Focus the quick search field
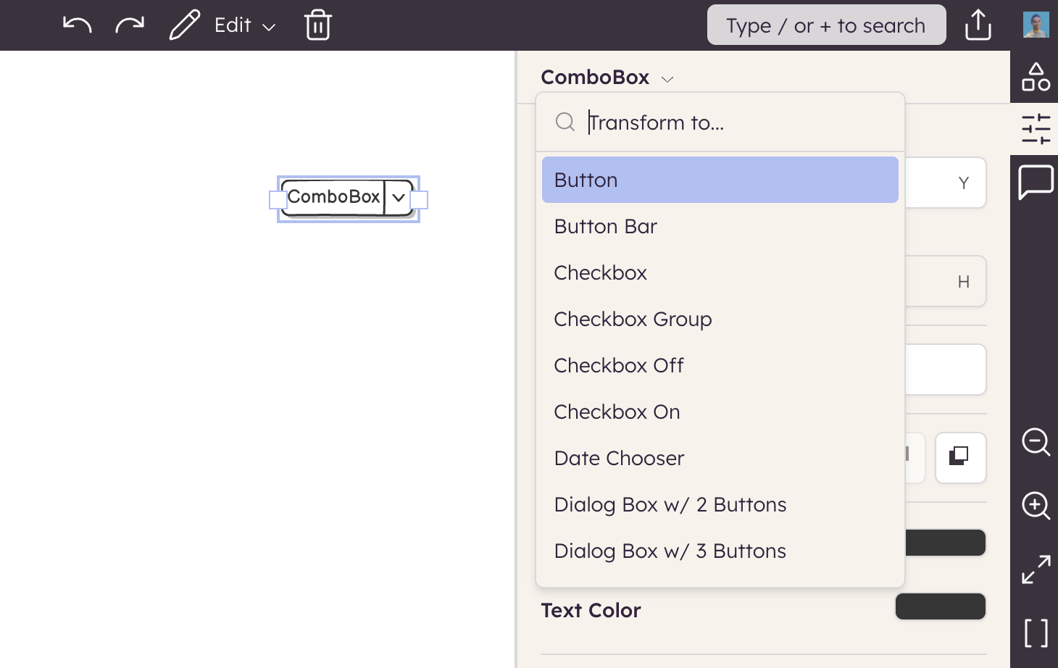 [x=826, y=25]
